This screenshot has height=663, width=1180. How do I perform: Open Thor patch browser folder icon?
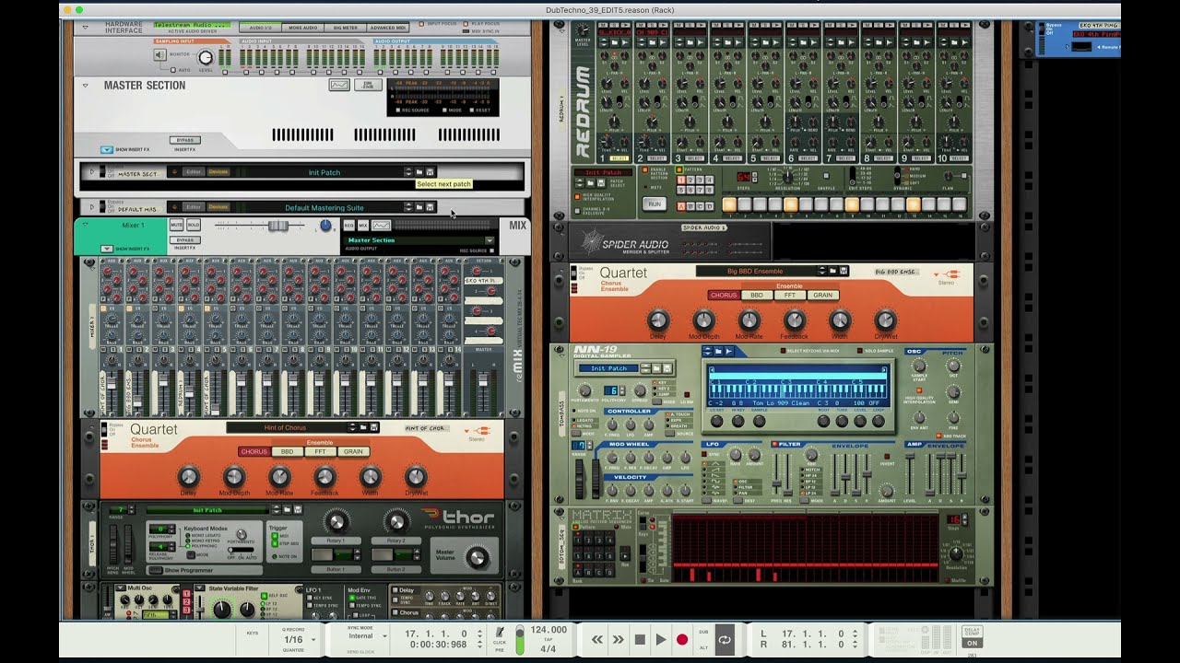pos(287,509)
